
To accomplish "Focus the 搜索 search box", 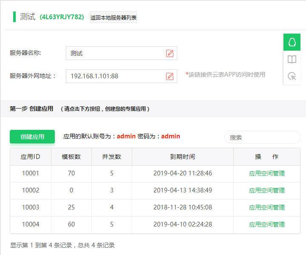I will pos(262,137).
